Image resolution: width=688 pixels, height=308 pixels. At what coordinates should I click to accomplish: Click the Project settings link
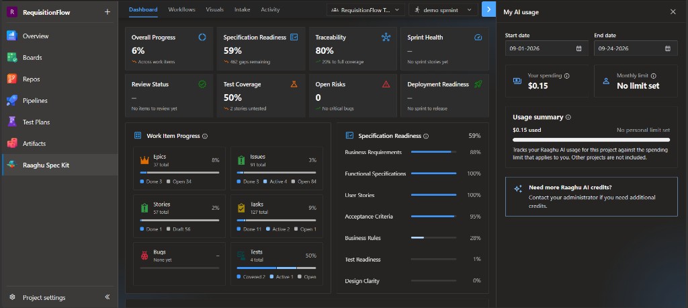click(44, 297)
